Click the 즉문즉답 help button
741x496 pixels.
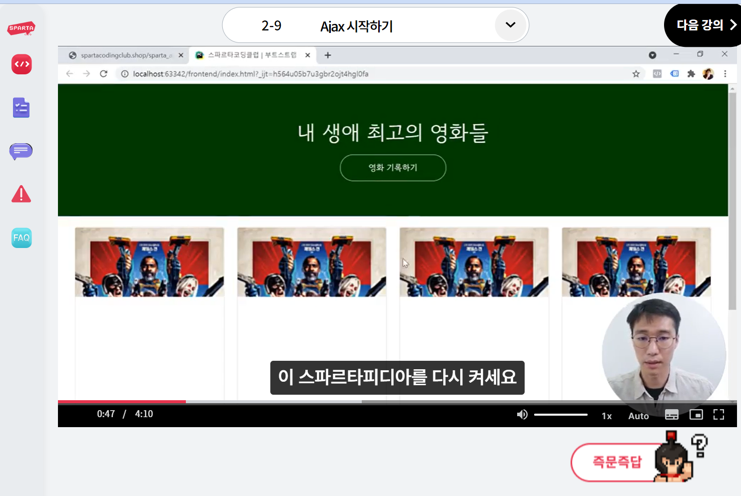(x=618, y=462)
